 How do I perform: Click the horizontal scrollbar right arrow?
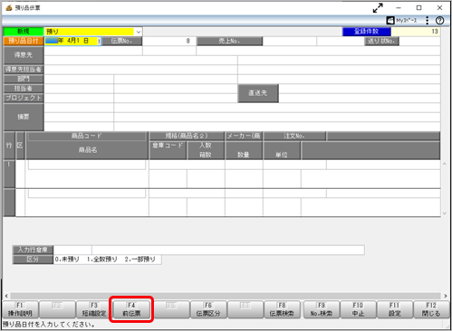pyautogui.click(x=446, y=296)
